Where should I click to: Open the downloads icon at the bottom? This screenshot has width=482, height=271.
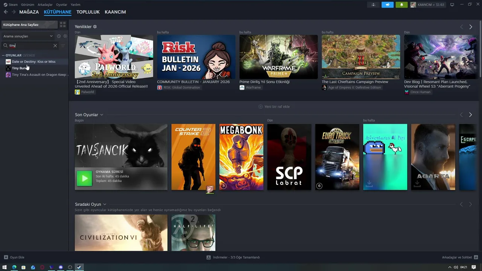point(209,257)
